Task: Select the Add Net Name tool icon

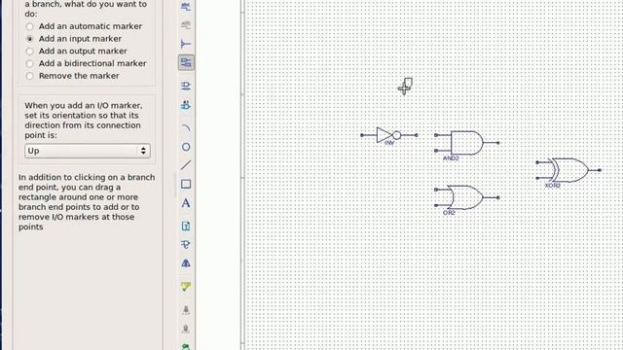Action: (186, 7)
